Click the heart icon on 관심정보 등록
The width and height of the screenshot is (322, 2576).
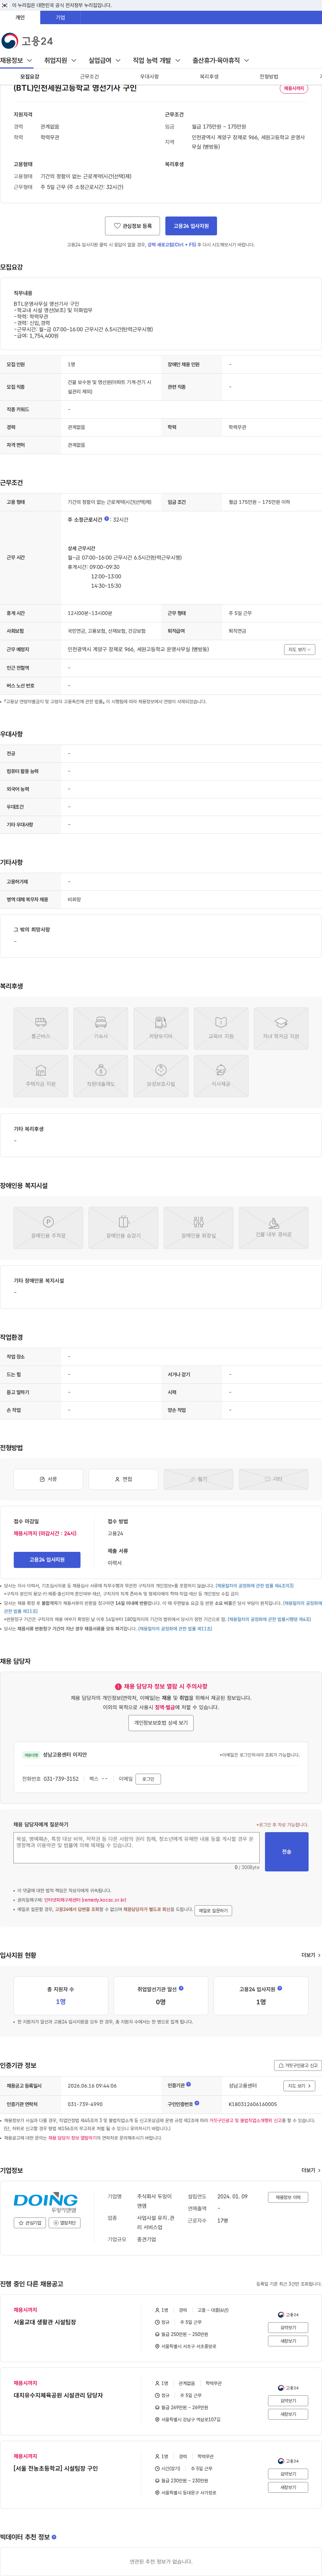(x=117, y=226)
